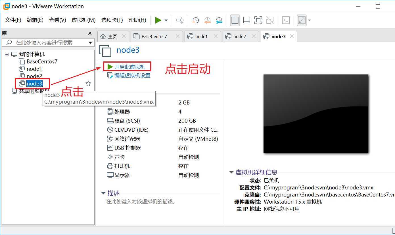
Task: Close the BaseCentos7 tab
Action: pyautogui.click(x=177, y=36)
